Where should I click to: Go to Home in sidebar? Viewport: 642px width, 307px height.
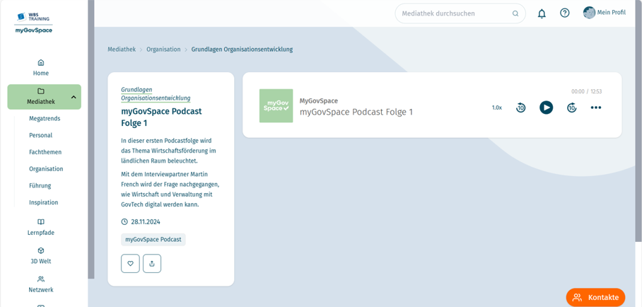41,68
